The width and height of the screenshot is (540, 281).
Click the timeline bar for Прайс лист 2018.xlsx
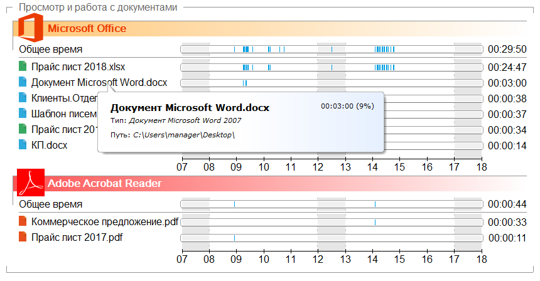331,67
